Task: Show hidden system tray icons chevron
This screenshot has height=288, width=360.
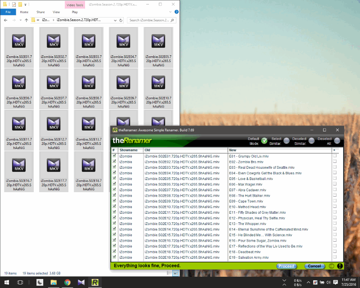Action: click(308, 282)
